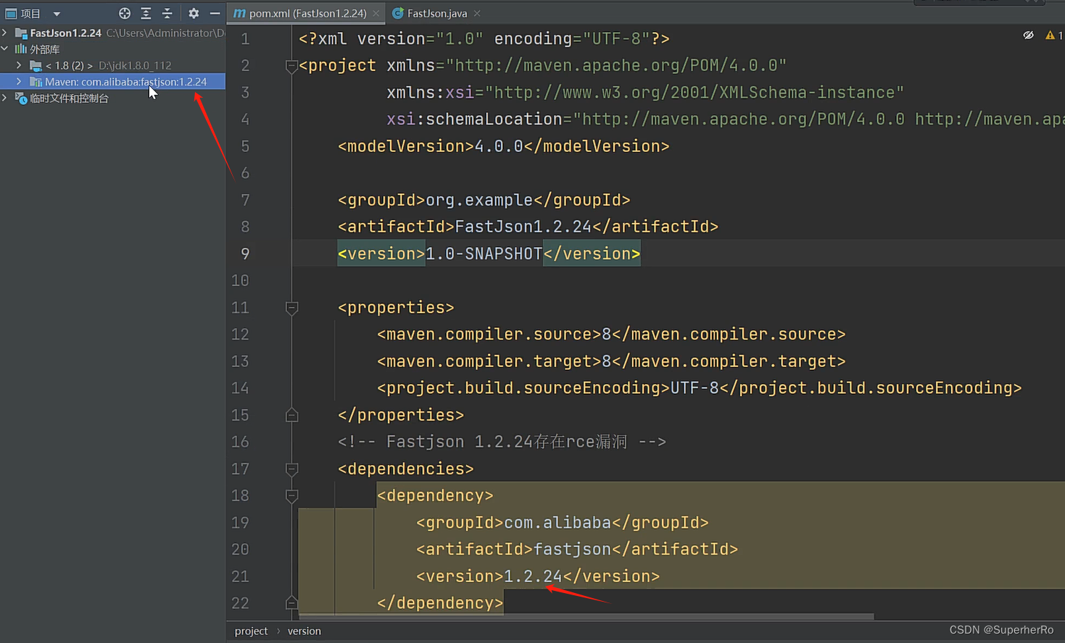Image resolution: width=1065 pixels, height=643 pixels.
Task: Click the 'project' breadcrumb
Action: pyautogui.click(x=251, y=631)
